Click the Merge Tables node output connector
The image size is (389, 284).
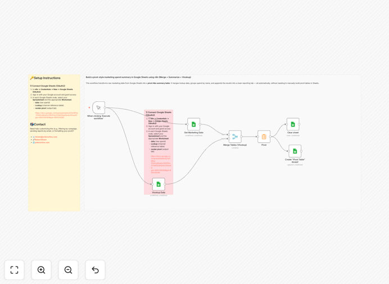point(242,137)
